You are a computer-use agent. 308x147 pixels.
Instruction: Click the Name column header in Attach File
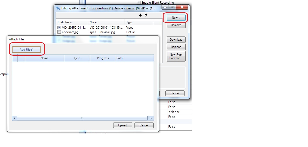pos(45,58)
